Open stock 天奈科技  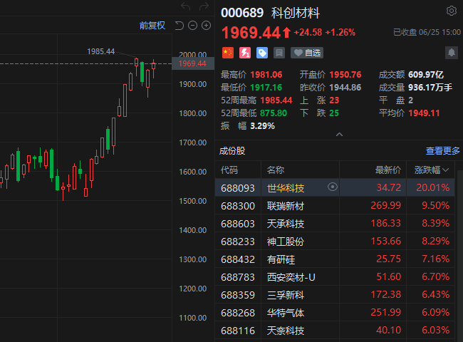pyautogui.click(x=286, y=331)
